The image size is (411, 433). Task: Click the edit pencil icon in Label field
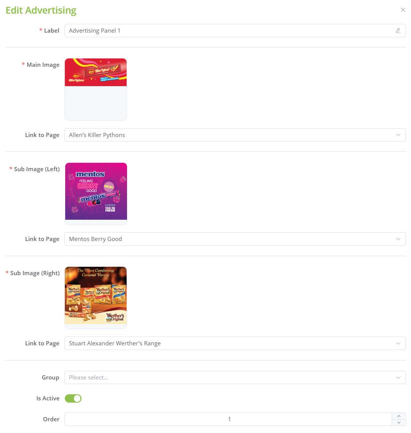398,31
